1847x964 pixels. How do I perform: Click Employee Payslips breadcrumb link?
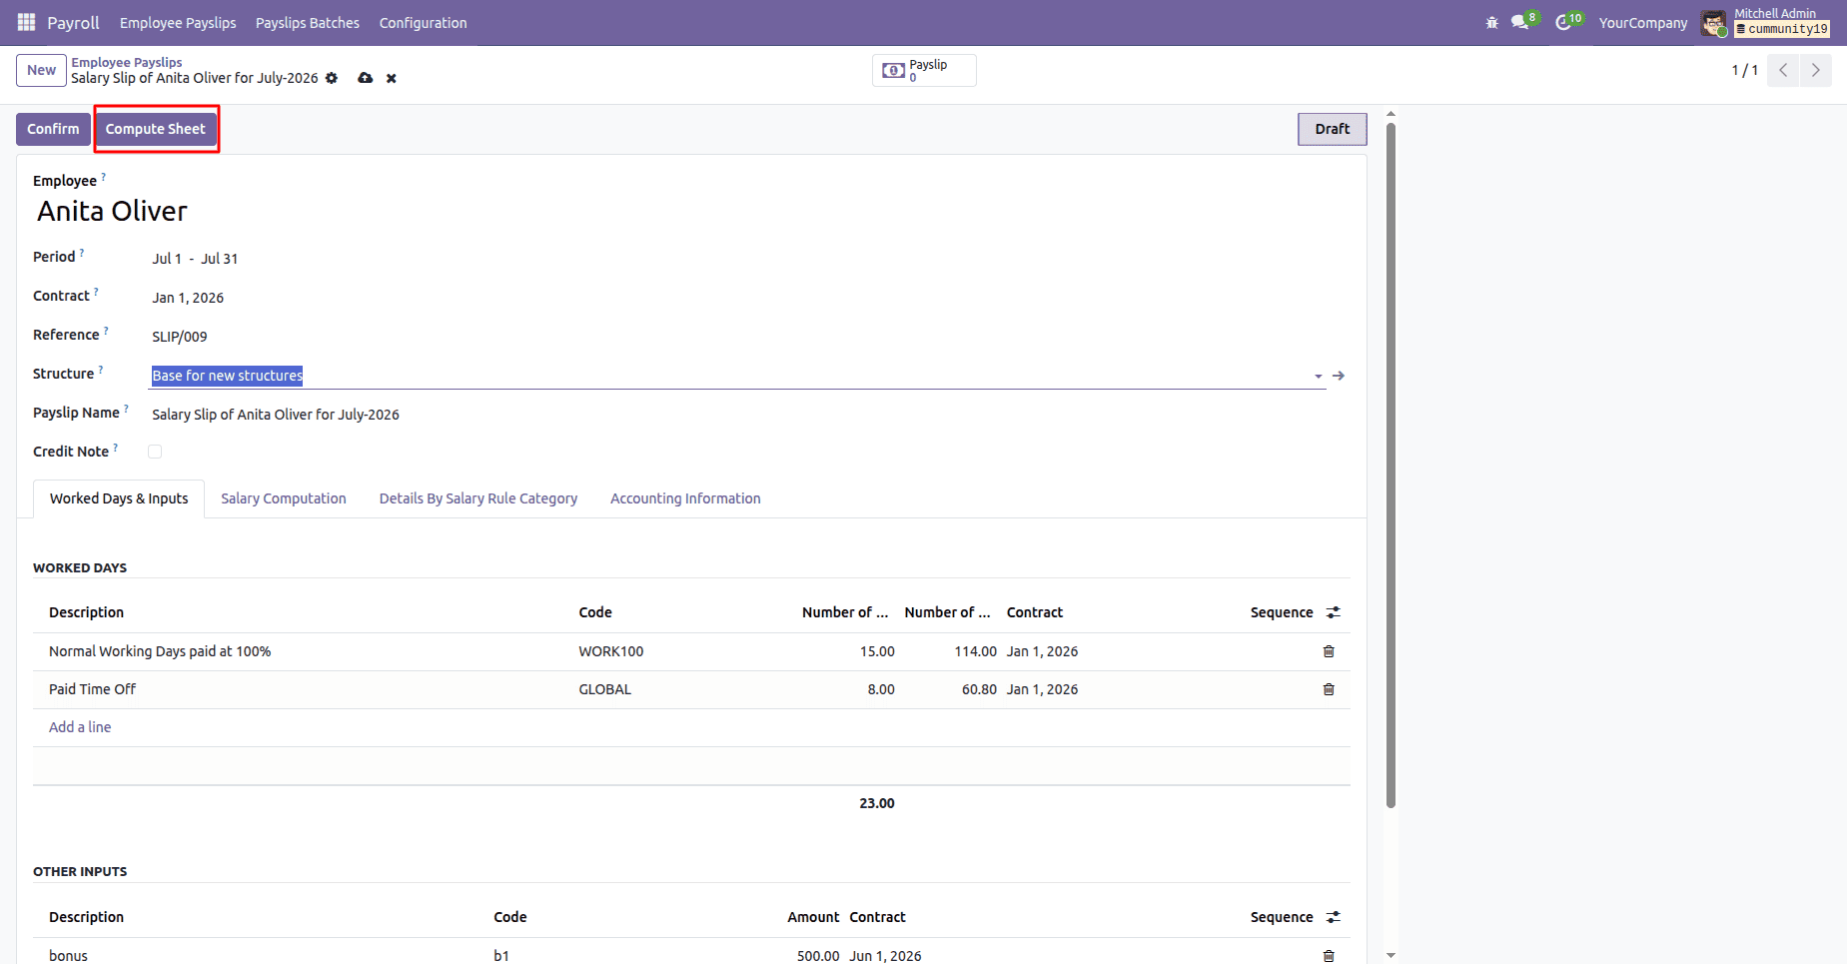127,62
